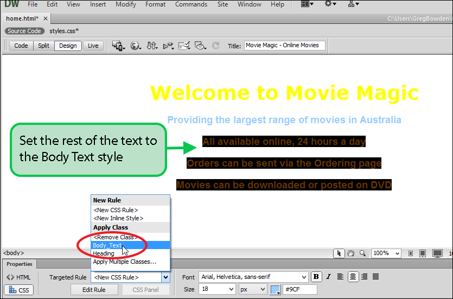Toggle Italic formatting button

click(x=328, y=277)
